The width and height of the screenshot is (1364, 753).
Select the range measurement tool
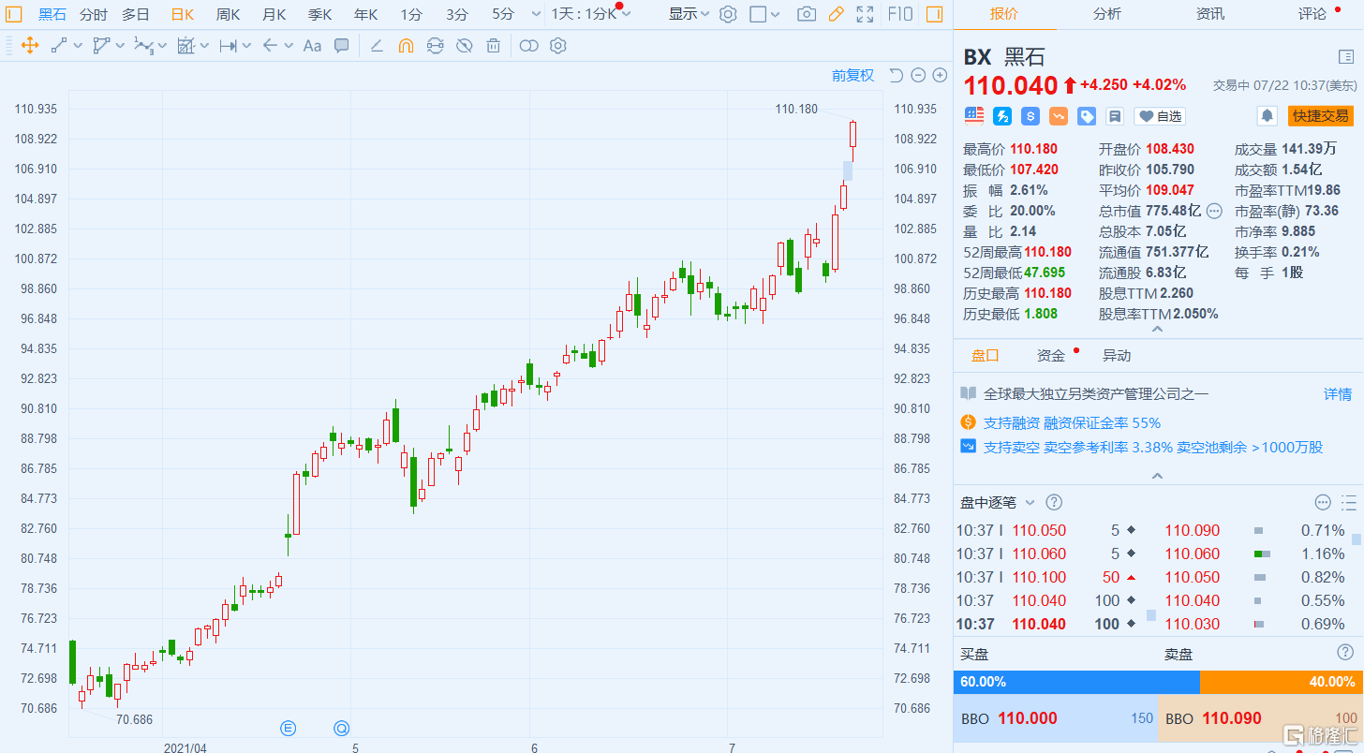[x=228, y=45]
